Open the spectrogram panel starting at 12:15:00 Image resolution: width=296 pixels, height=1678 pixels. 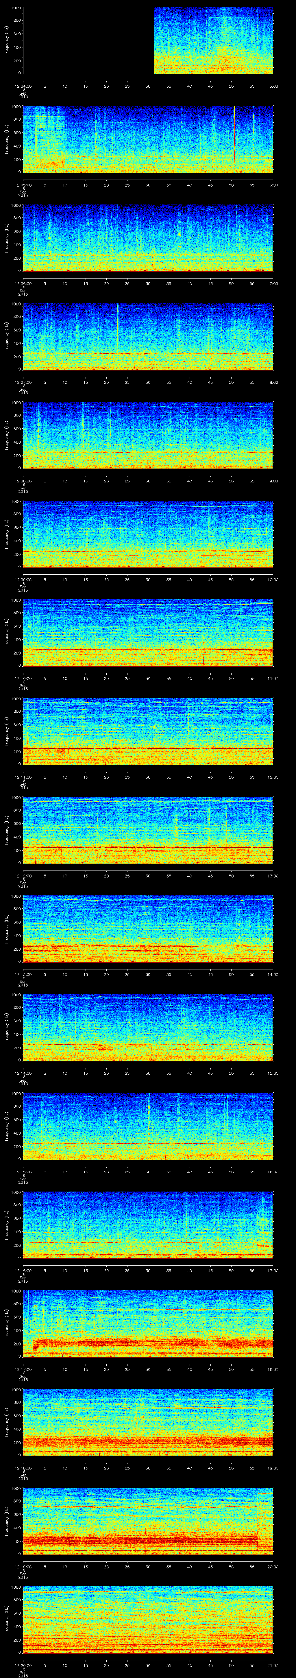pyautogui.click(x=148, y=1126)
